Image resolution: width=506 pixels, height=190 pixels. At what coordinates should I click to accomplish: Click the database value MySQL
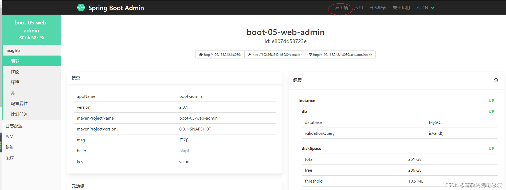coord(436,122)
